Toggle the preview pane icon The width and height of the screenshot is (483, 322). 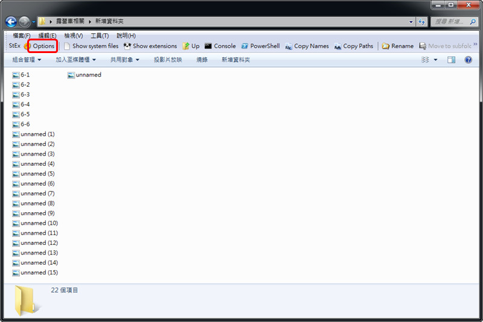pos(451,60)
